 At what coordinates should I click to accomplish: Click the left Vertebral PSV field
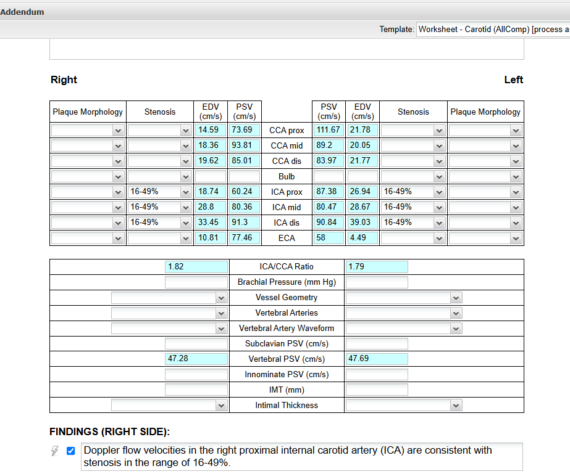click(x=377, y=359)
